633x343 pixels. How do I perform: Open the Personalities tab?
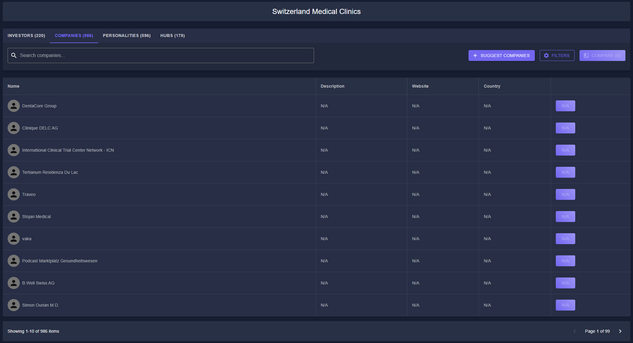(126, 35)
